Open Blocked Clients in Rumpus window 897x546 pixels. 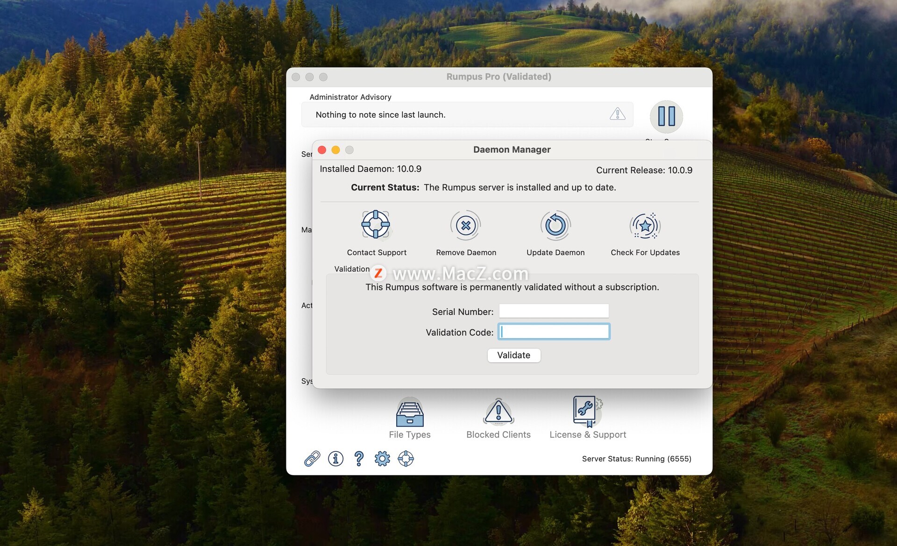tap(498, 418)
